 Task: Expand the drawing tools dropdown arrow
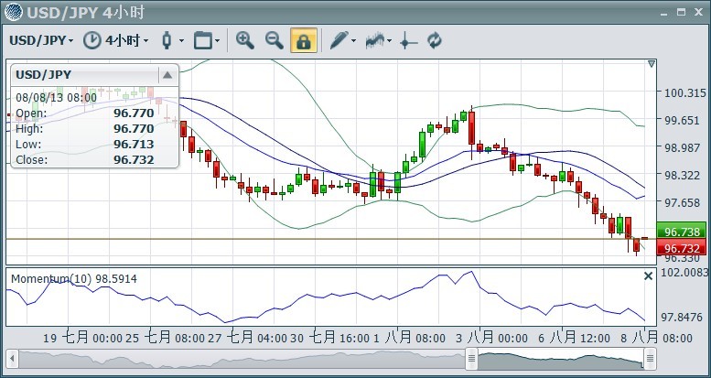[x=354, y=41]
